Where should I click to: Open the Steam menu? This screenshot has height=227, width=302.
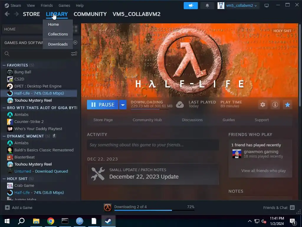16,5
